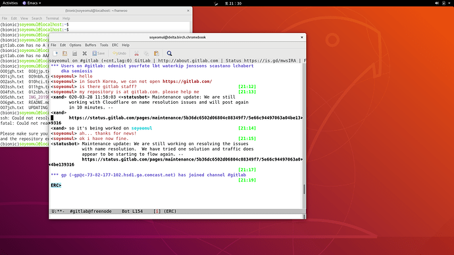Open the Options menu in Emacs

(75, 45)
